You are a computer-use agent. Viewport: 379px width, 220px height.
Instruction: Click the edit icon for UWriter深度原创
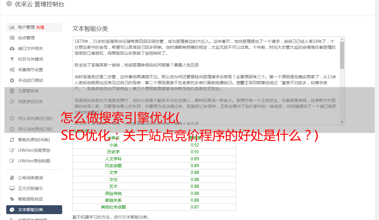(12, 150)
